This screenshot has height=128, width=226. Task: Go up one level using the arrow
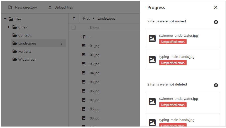coord(74,18)
